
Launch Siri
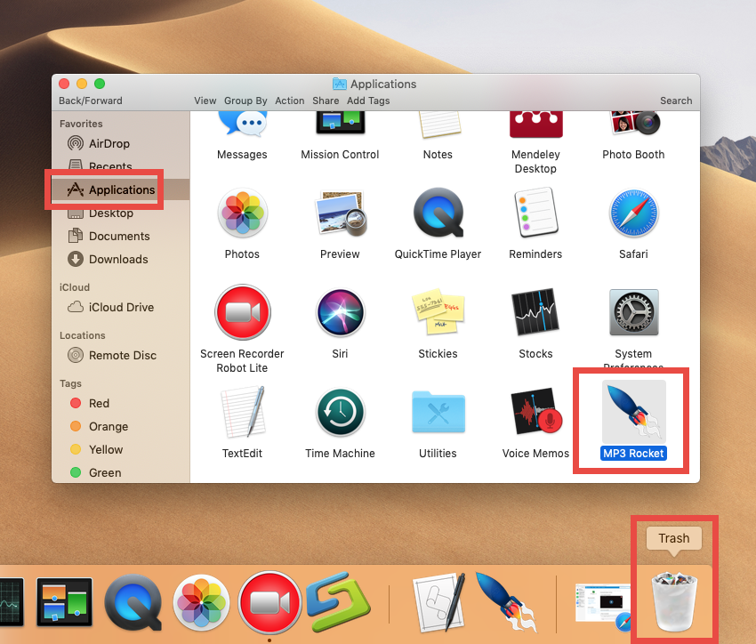click(x=340, y=312)
